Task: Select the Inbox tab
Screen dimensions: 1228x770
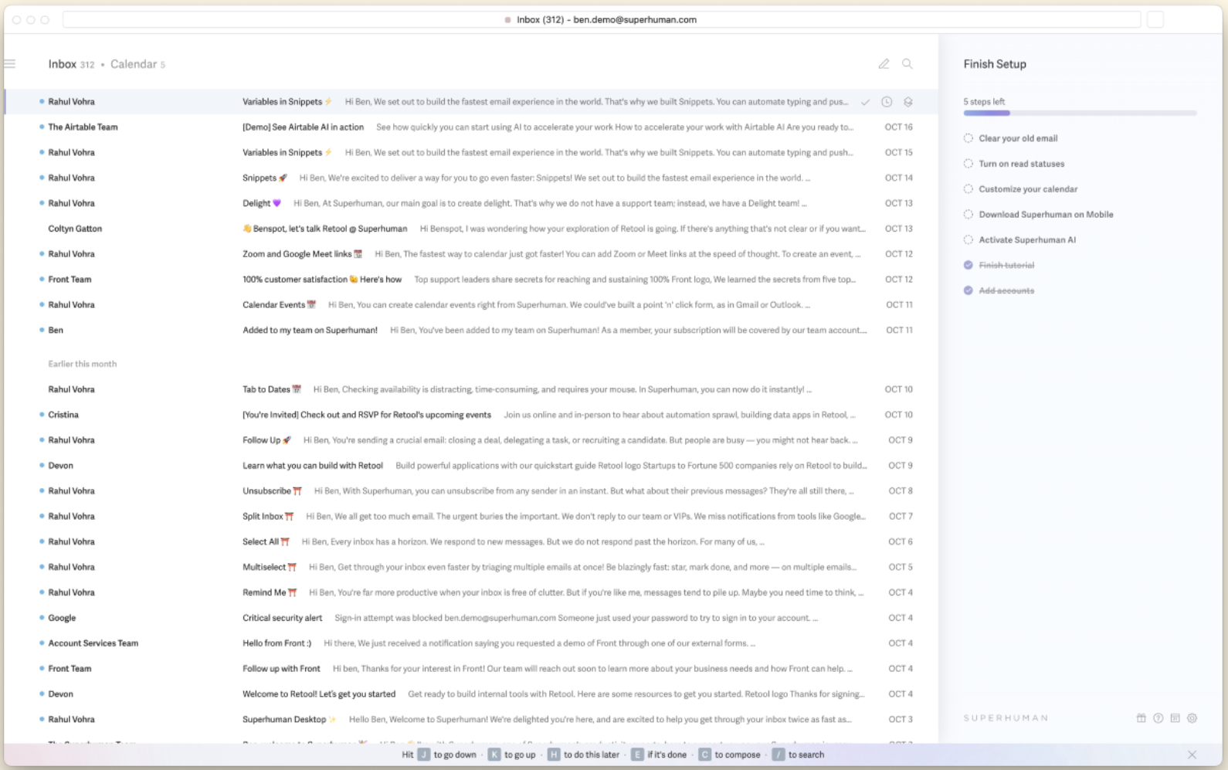Action: tap(63, 64)
